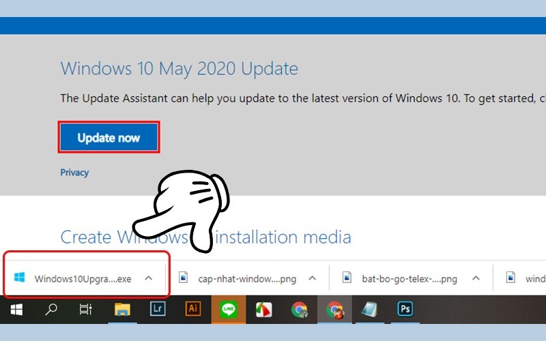The height and width of the screenshot is (341, 546).
Task: Open Task View from taskbar
Action: (86, 310)
